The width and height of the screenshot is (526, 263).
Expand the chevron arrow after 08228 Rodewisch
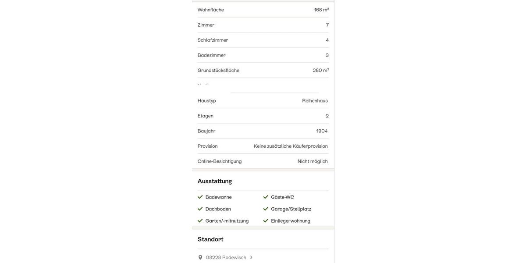pyautogui.click(x=252, y=258)
